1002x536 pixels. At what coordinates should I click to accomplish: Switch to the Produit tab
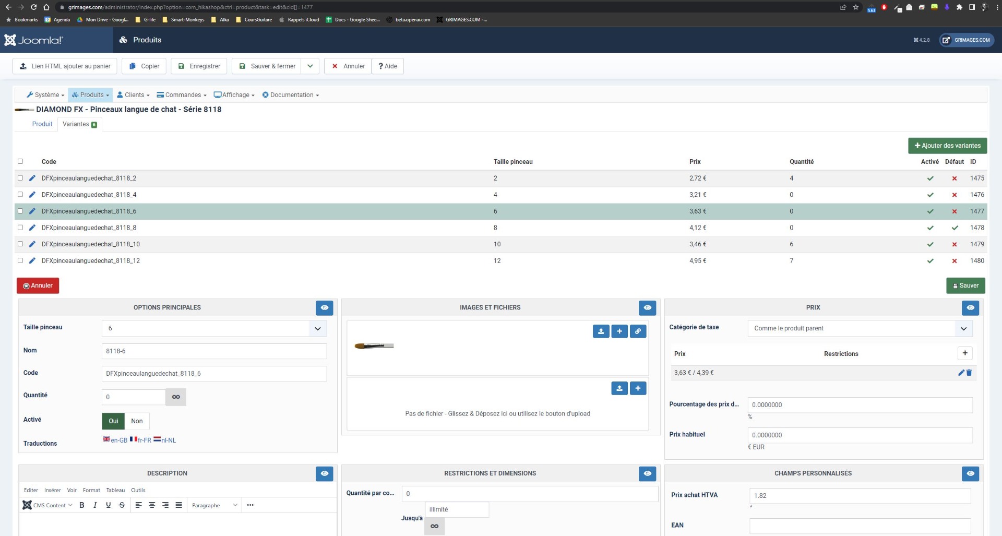click(42, 124)
